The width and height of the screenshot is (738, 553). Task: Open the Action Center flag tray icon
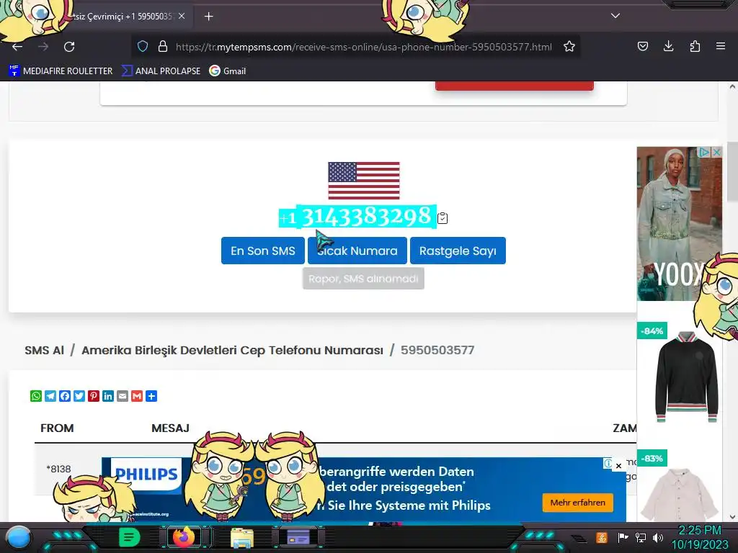click(x=623, y=537)
